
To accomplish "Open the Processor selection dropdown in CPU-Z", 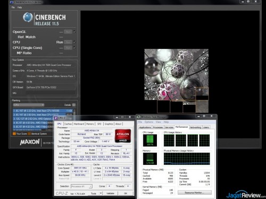I will tap(81, 186).
